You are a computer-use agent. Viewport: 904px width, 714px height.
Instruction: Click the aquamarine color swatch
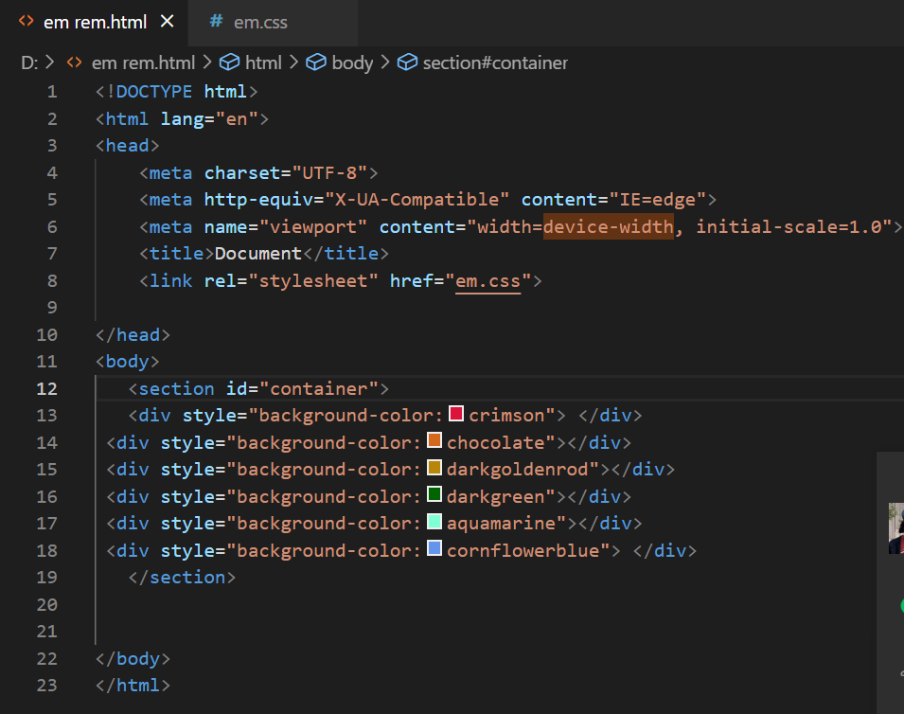click(434, 522)
